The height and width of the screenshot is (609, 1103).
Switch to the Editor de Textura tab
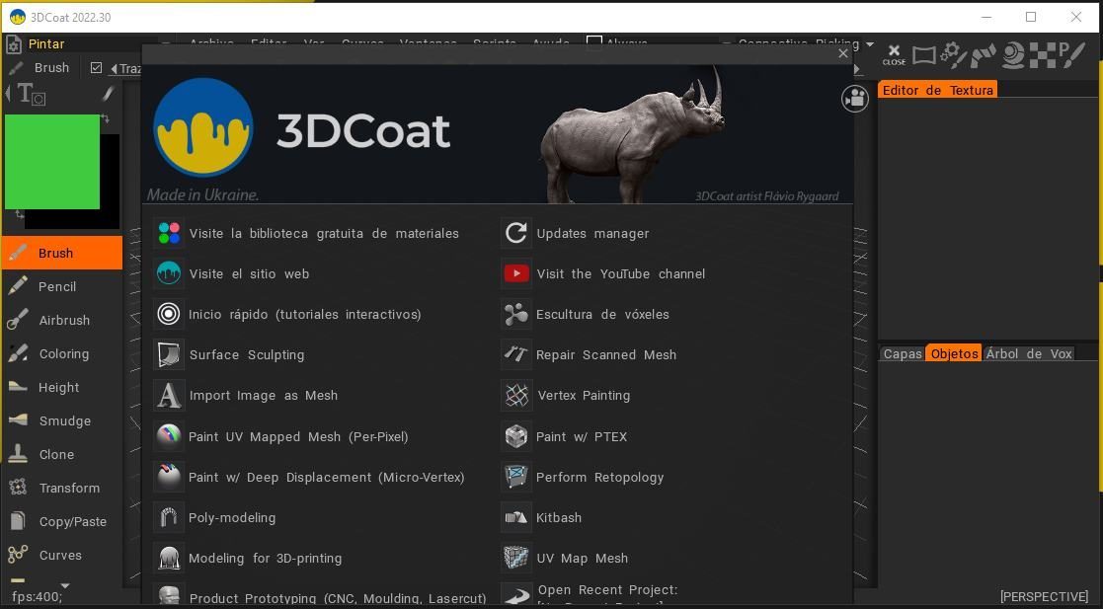tap(938, 89)
